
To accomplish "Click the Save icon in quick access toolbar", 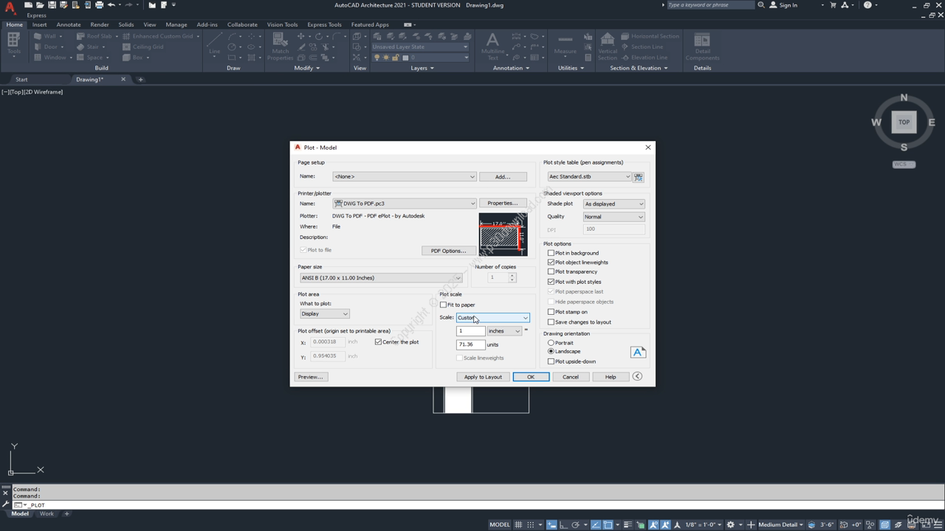I will click(52, 5).
